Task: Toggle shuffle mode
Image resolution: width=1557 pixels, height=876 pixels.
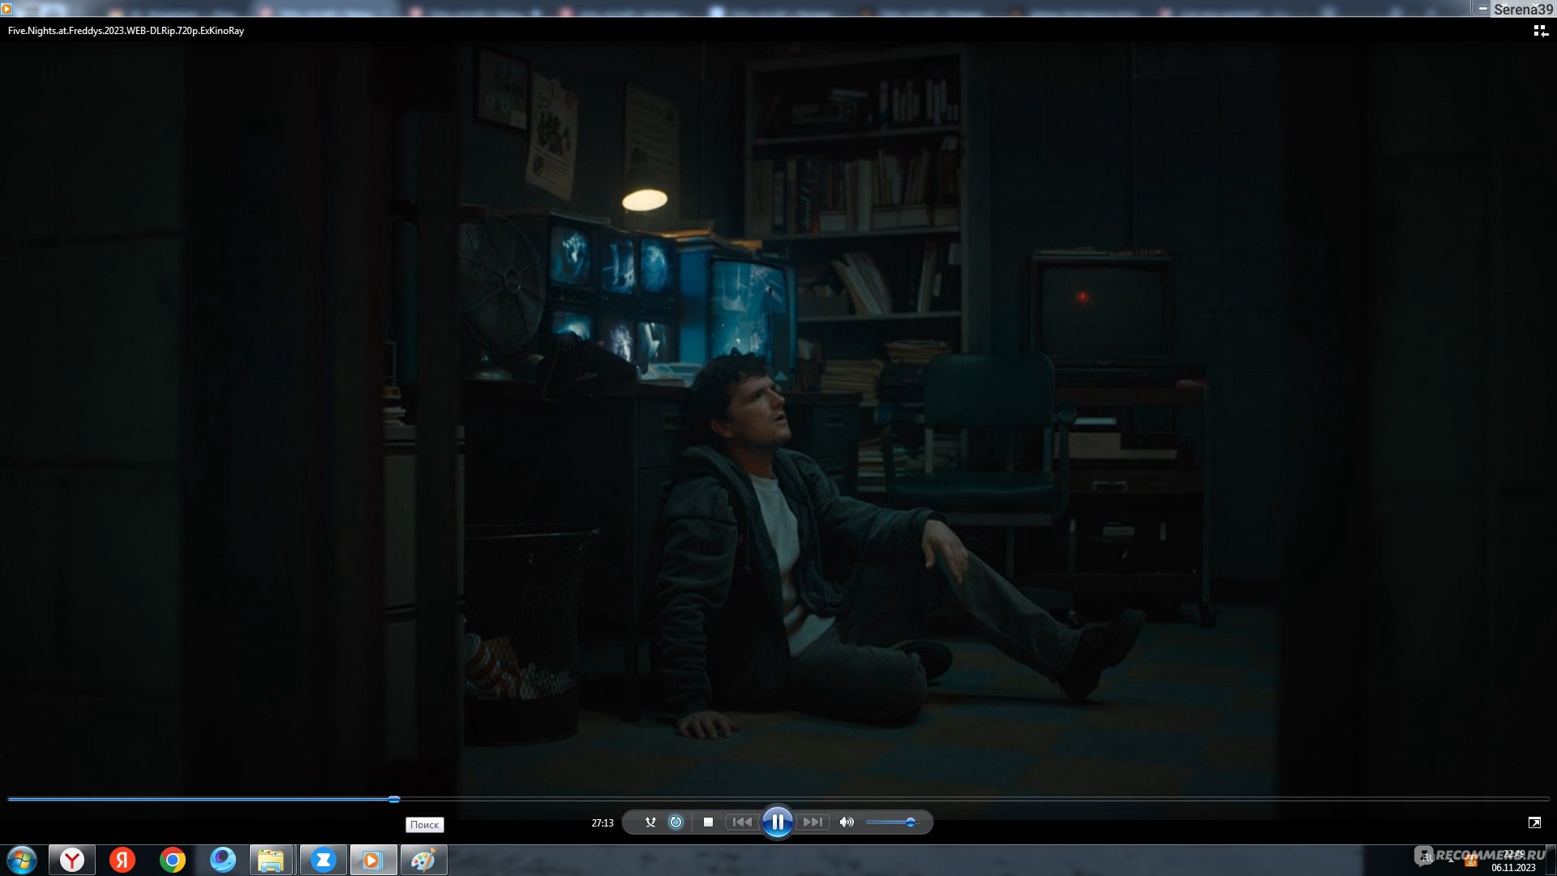Action: [x=650, y=822]
